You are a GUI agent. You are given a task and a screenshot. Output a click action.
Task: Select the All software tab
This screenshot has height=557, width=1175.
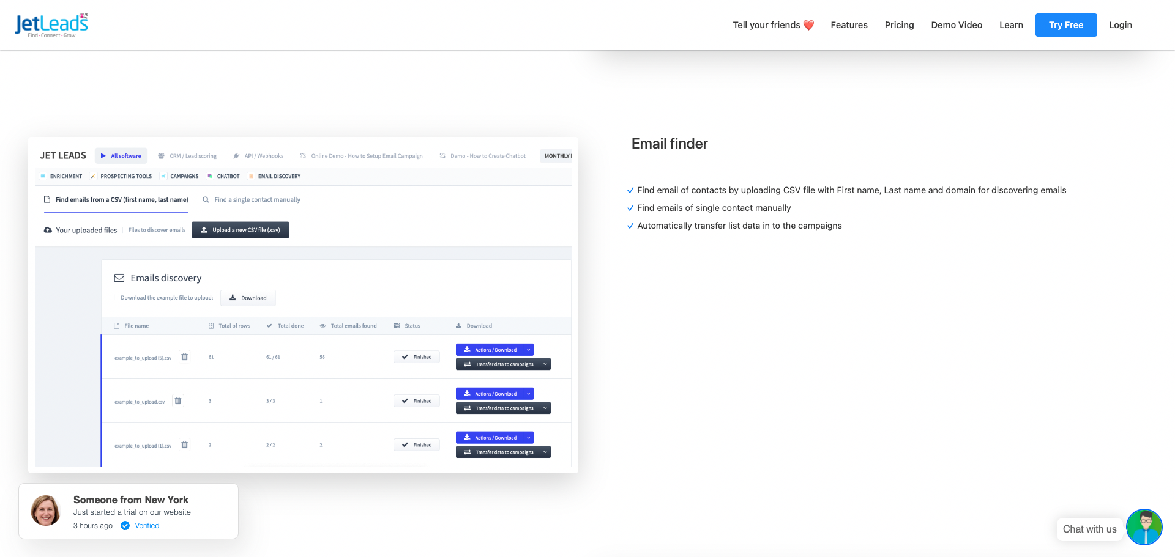click(x=121, y=156)
